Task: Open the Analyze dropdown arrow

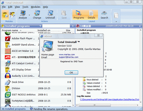Action: pos(29,15)
